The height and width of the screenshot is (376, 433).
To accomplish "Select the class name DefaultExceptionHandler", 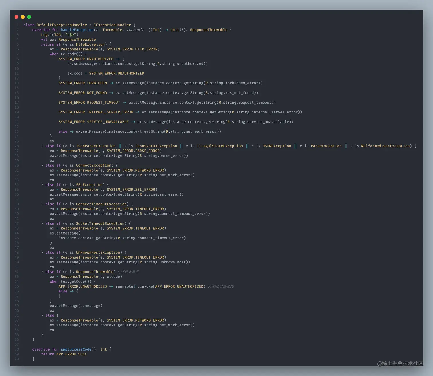I will click(62, 25).
